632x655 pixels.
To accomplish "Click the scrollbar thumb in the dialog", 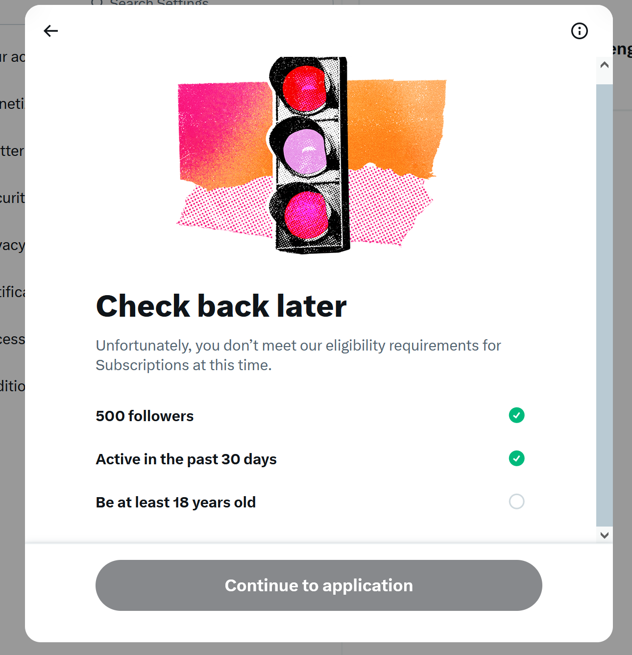I will point(605,305).
